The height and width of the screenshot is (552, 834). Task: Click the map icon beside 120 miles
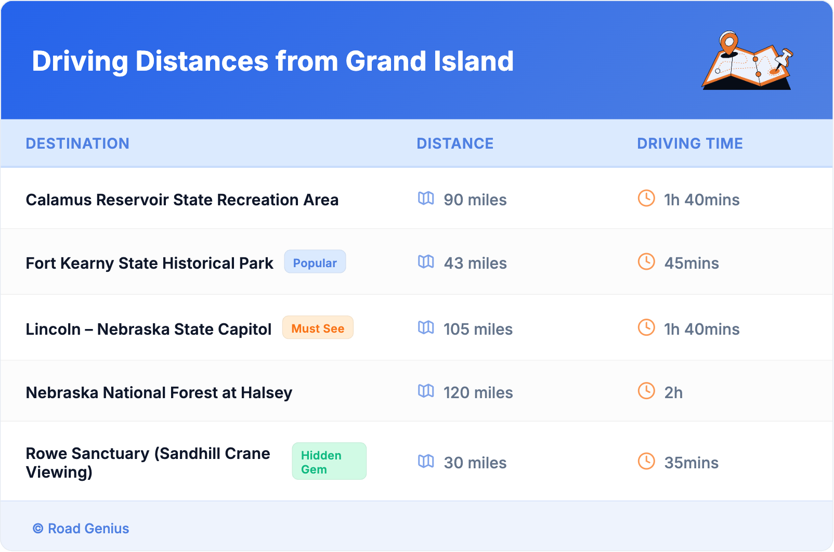coord(426,391)
